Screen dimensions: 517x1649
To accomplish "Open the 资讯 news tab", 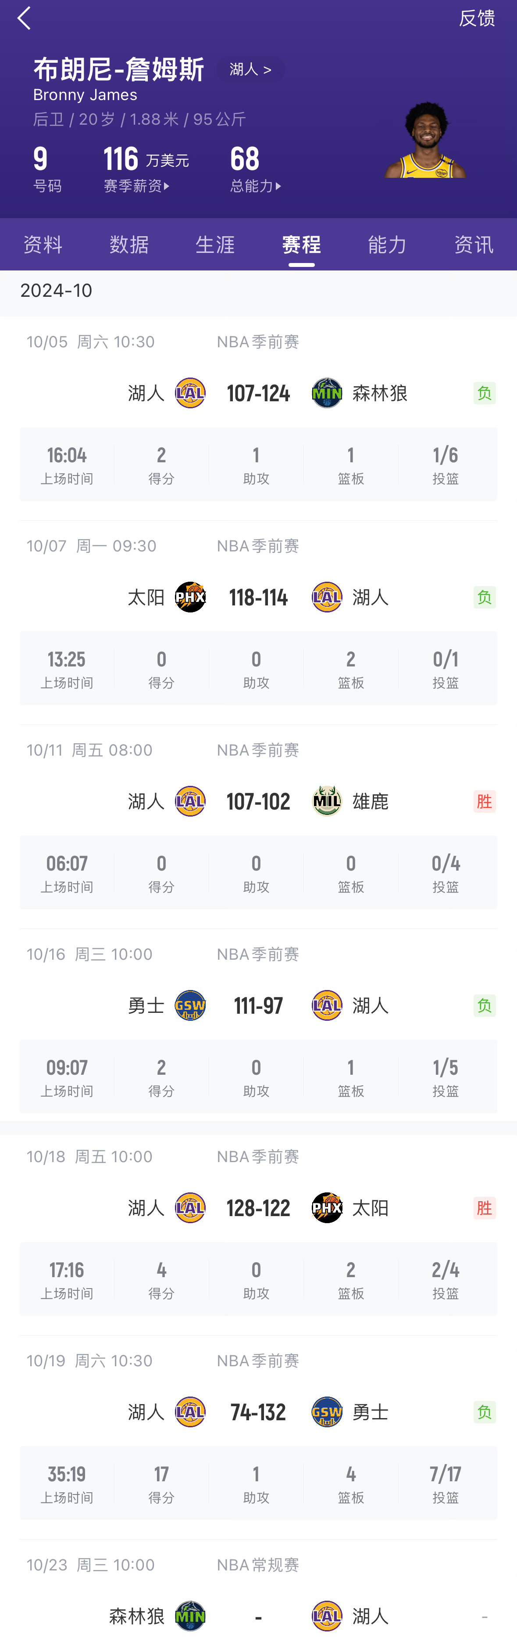I will point(474,245).
